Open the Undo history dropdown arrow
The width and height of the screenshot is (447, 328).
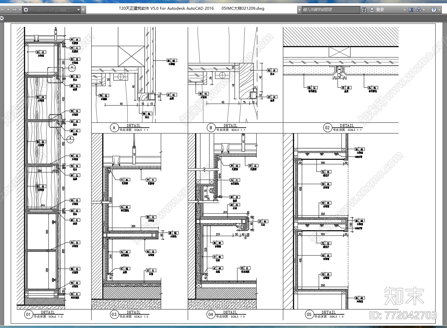click(8, 10)
